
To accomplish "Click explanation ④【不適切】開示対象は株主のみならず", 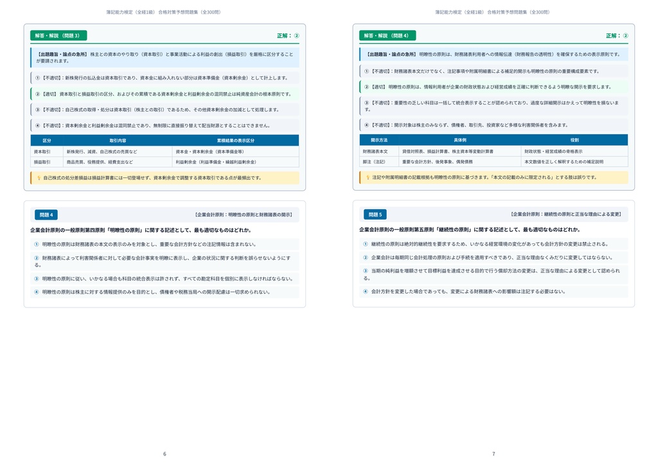I will (x=493, y=125).
